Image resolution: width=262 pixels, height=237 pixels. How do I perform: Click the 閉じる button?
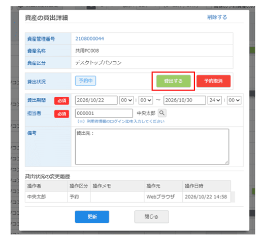click(x=151, y=217)
